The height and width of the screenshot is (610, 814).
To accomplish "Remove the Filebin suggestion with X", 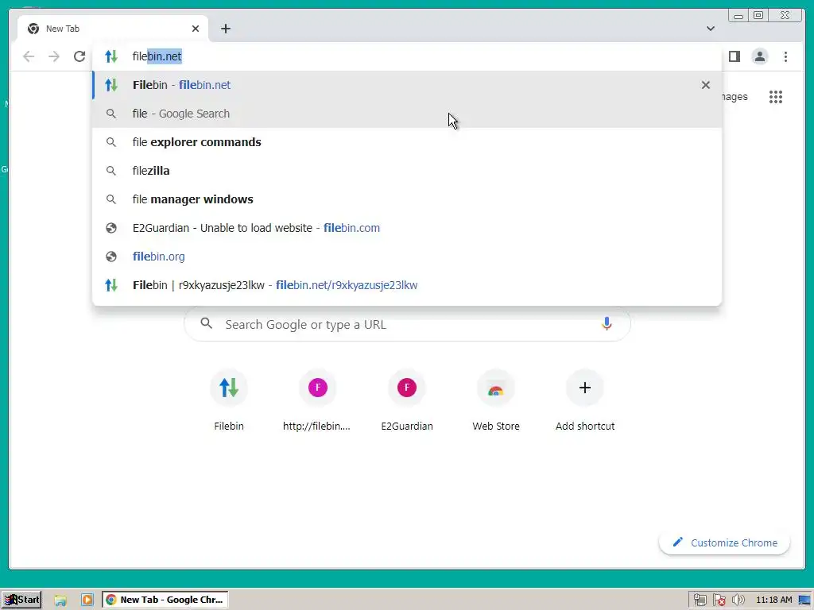I will click(706, 84).
